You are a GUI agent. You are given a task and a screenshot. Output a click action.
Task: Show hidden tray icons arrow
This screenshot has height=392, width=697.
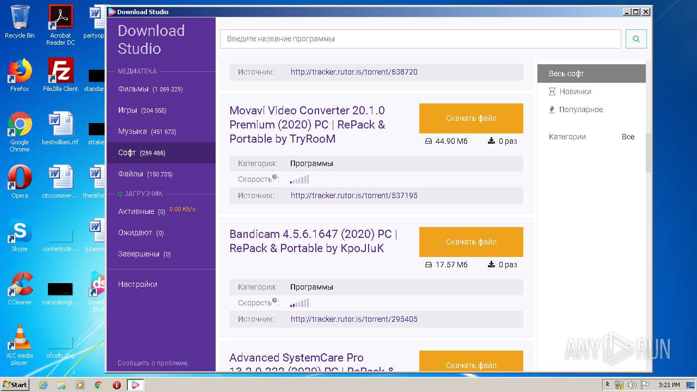(607, 385)
